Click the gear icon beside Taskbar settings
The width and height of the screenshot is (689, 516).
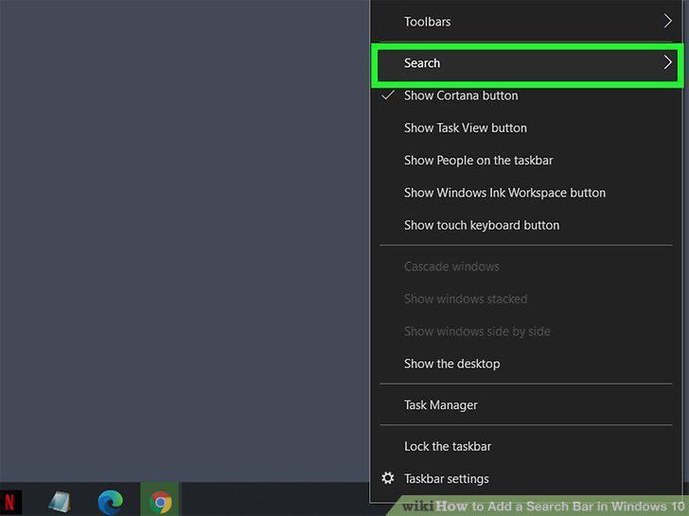388,478
